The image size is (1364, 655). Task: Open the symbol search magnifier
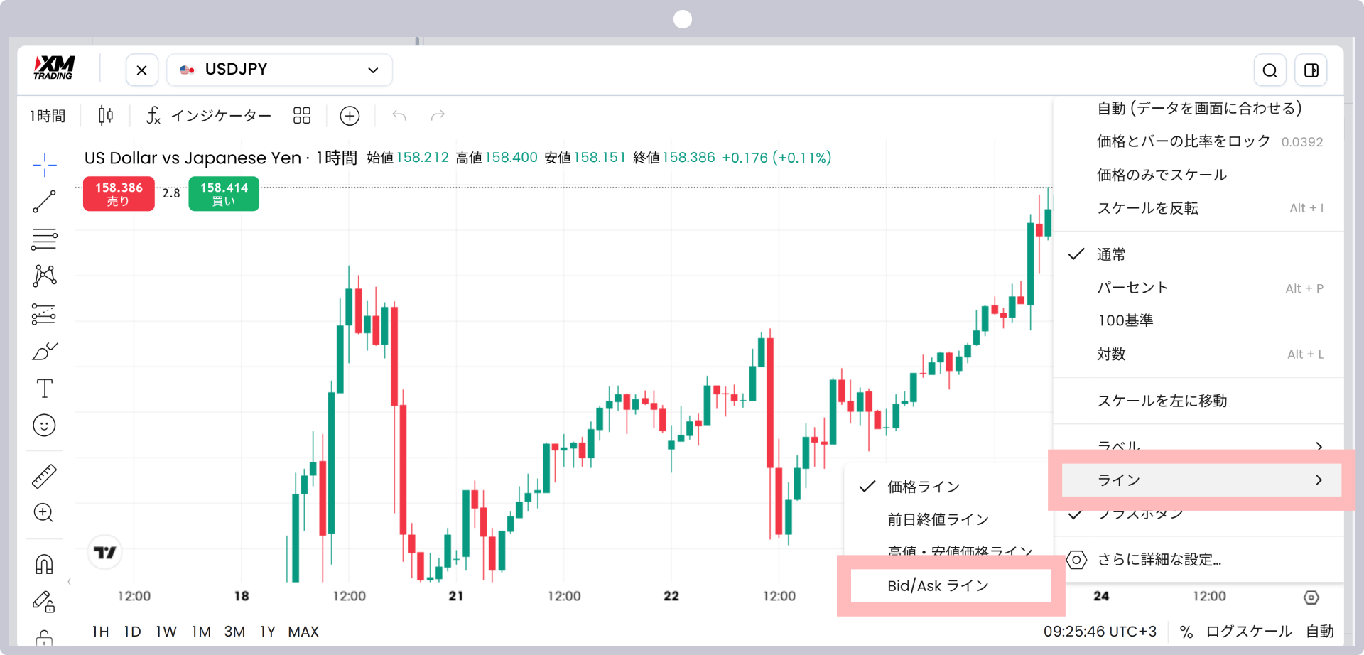pos(1270,70)
